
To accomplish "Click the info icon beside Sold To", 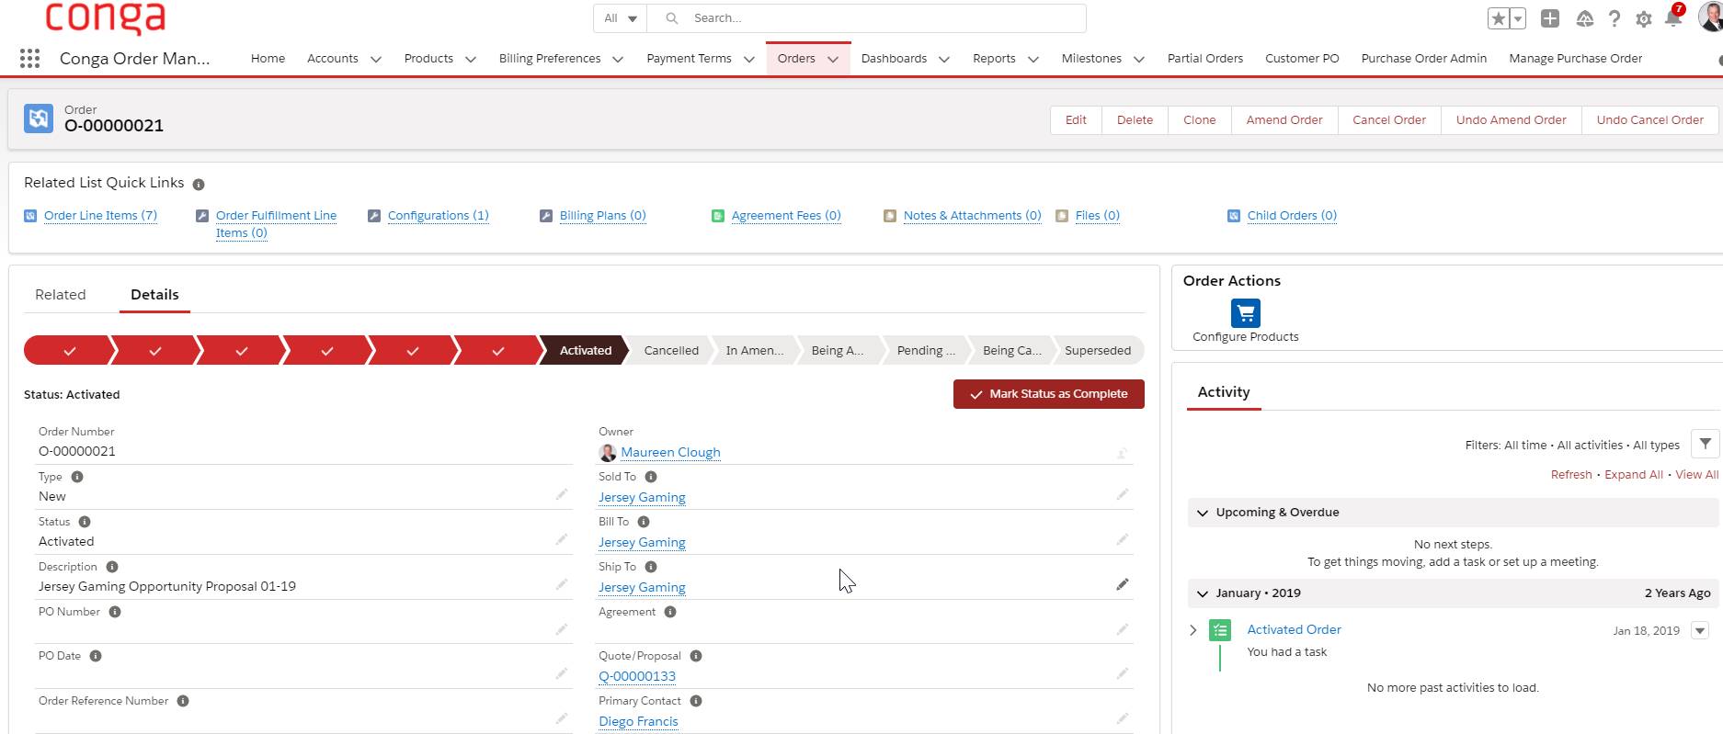I will (x=651, y=477).
